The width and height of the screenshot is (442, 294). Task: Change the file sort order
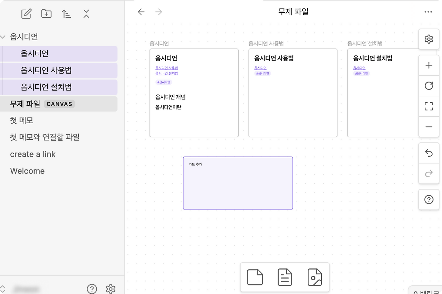[x=66, y=14]
